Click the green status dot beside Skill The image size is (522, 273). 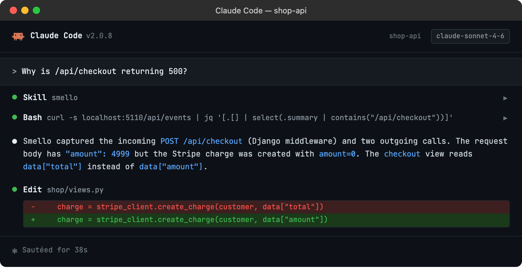coord(15,97)
